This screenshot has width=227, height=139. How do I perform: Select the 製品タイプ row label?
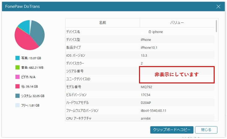pyautogui.click(x=73, y=48)
